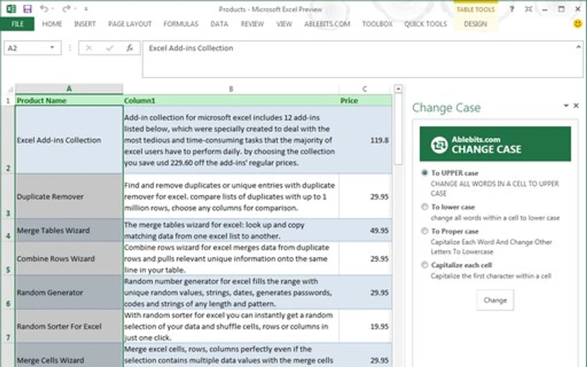Save the workbook with the floppy disk icon
The width and height of the screenshot is (587, 367).
[x=27, y=8]
